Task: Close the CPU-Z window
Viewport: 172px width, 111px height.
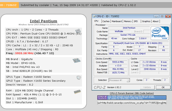Action: click(168, 16)
